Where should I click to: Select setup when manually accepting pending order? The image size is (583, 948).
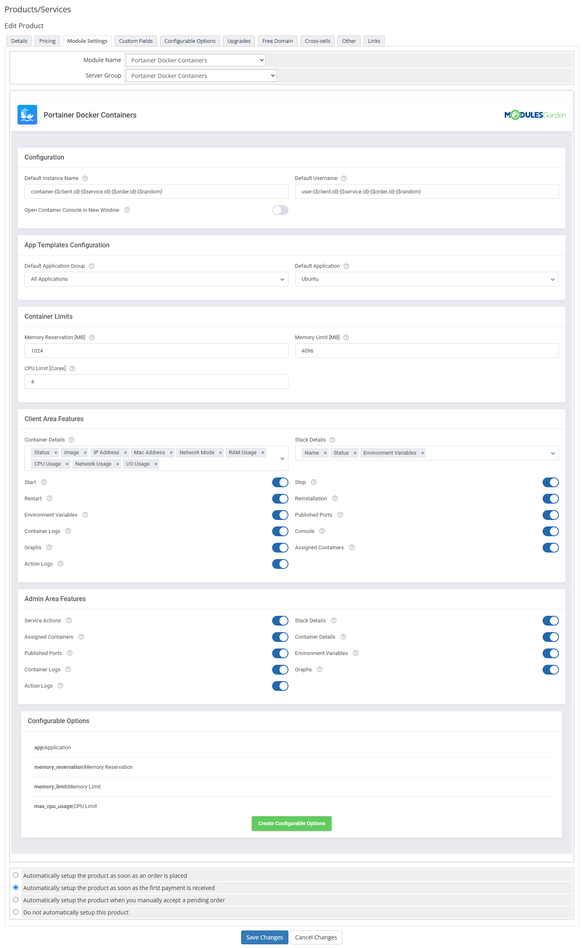pyautogui.click(x=16, y=900)
